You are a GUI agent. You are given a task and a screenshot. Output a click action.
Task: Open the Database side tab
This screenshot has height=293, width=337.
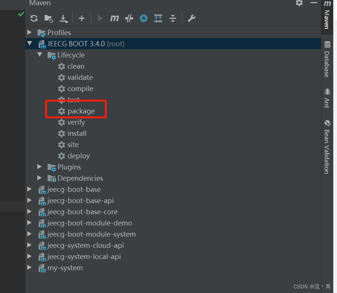click(327, 59)
